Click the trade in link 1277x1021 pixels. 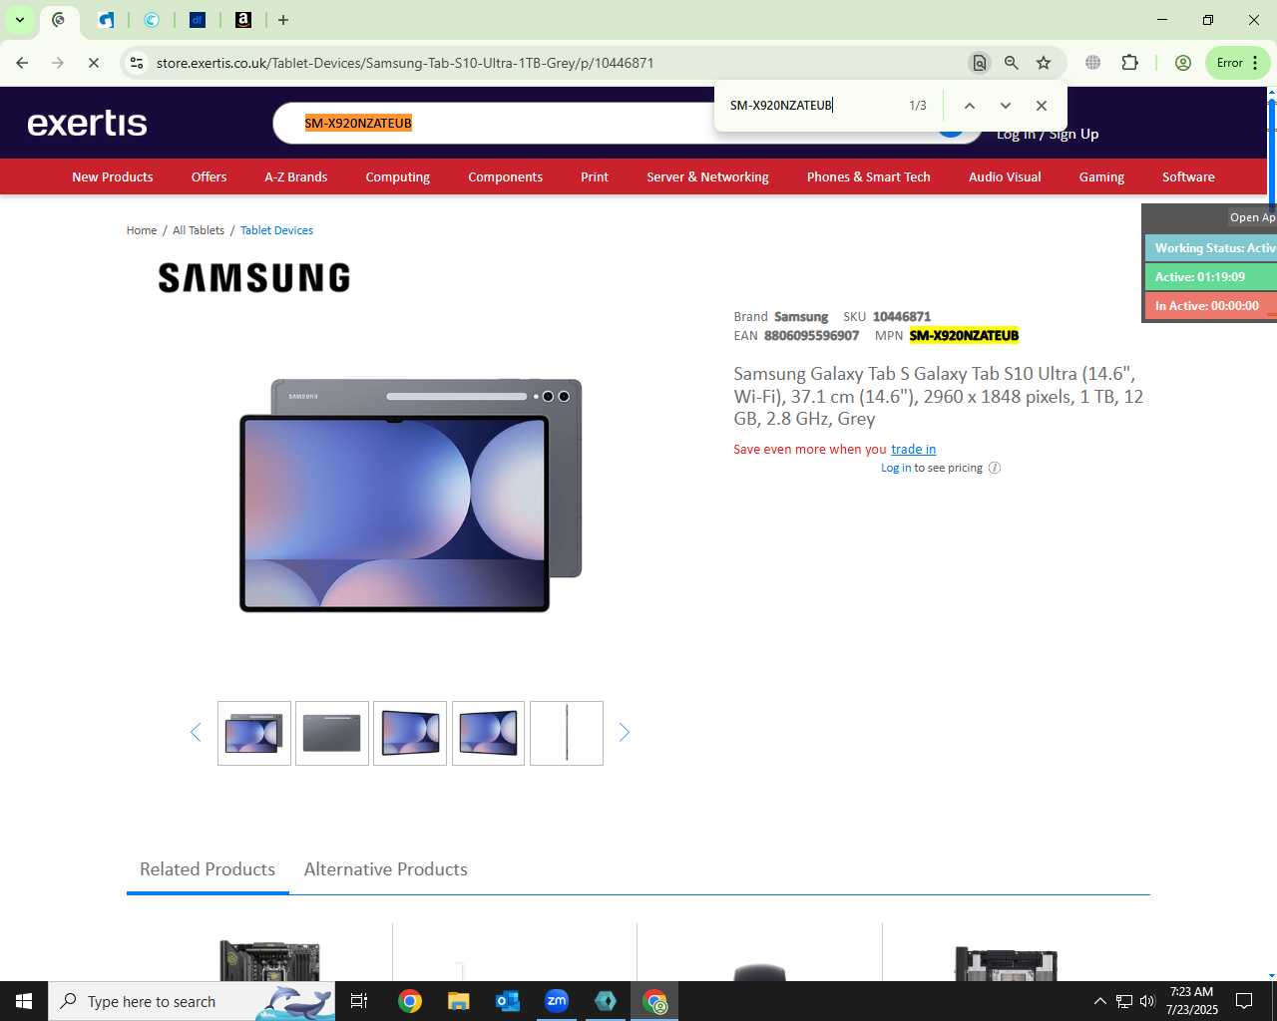point(914,450)
